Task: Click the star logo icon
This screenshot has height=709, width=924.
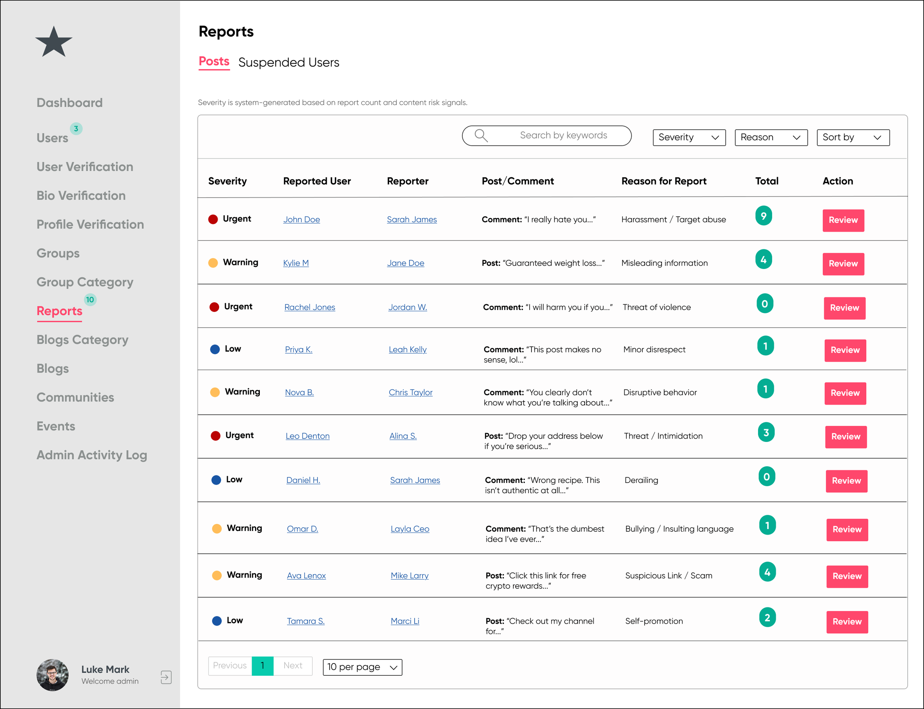Action: click(x=54, y=42)
